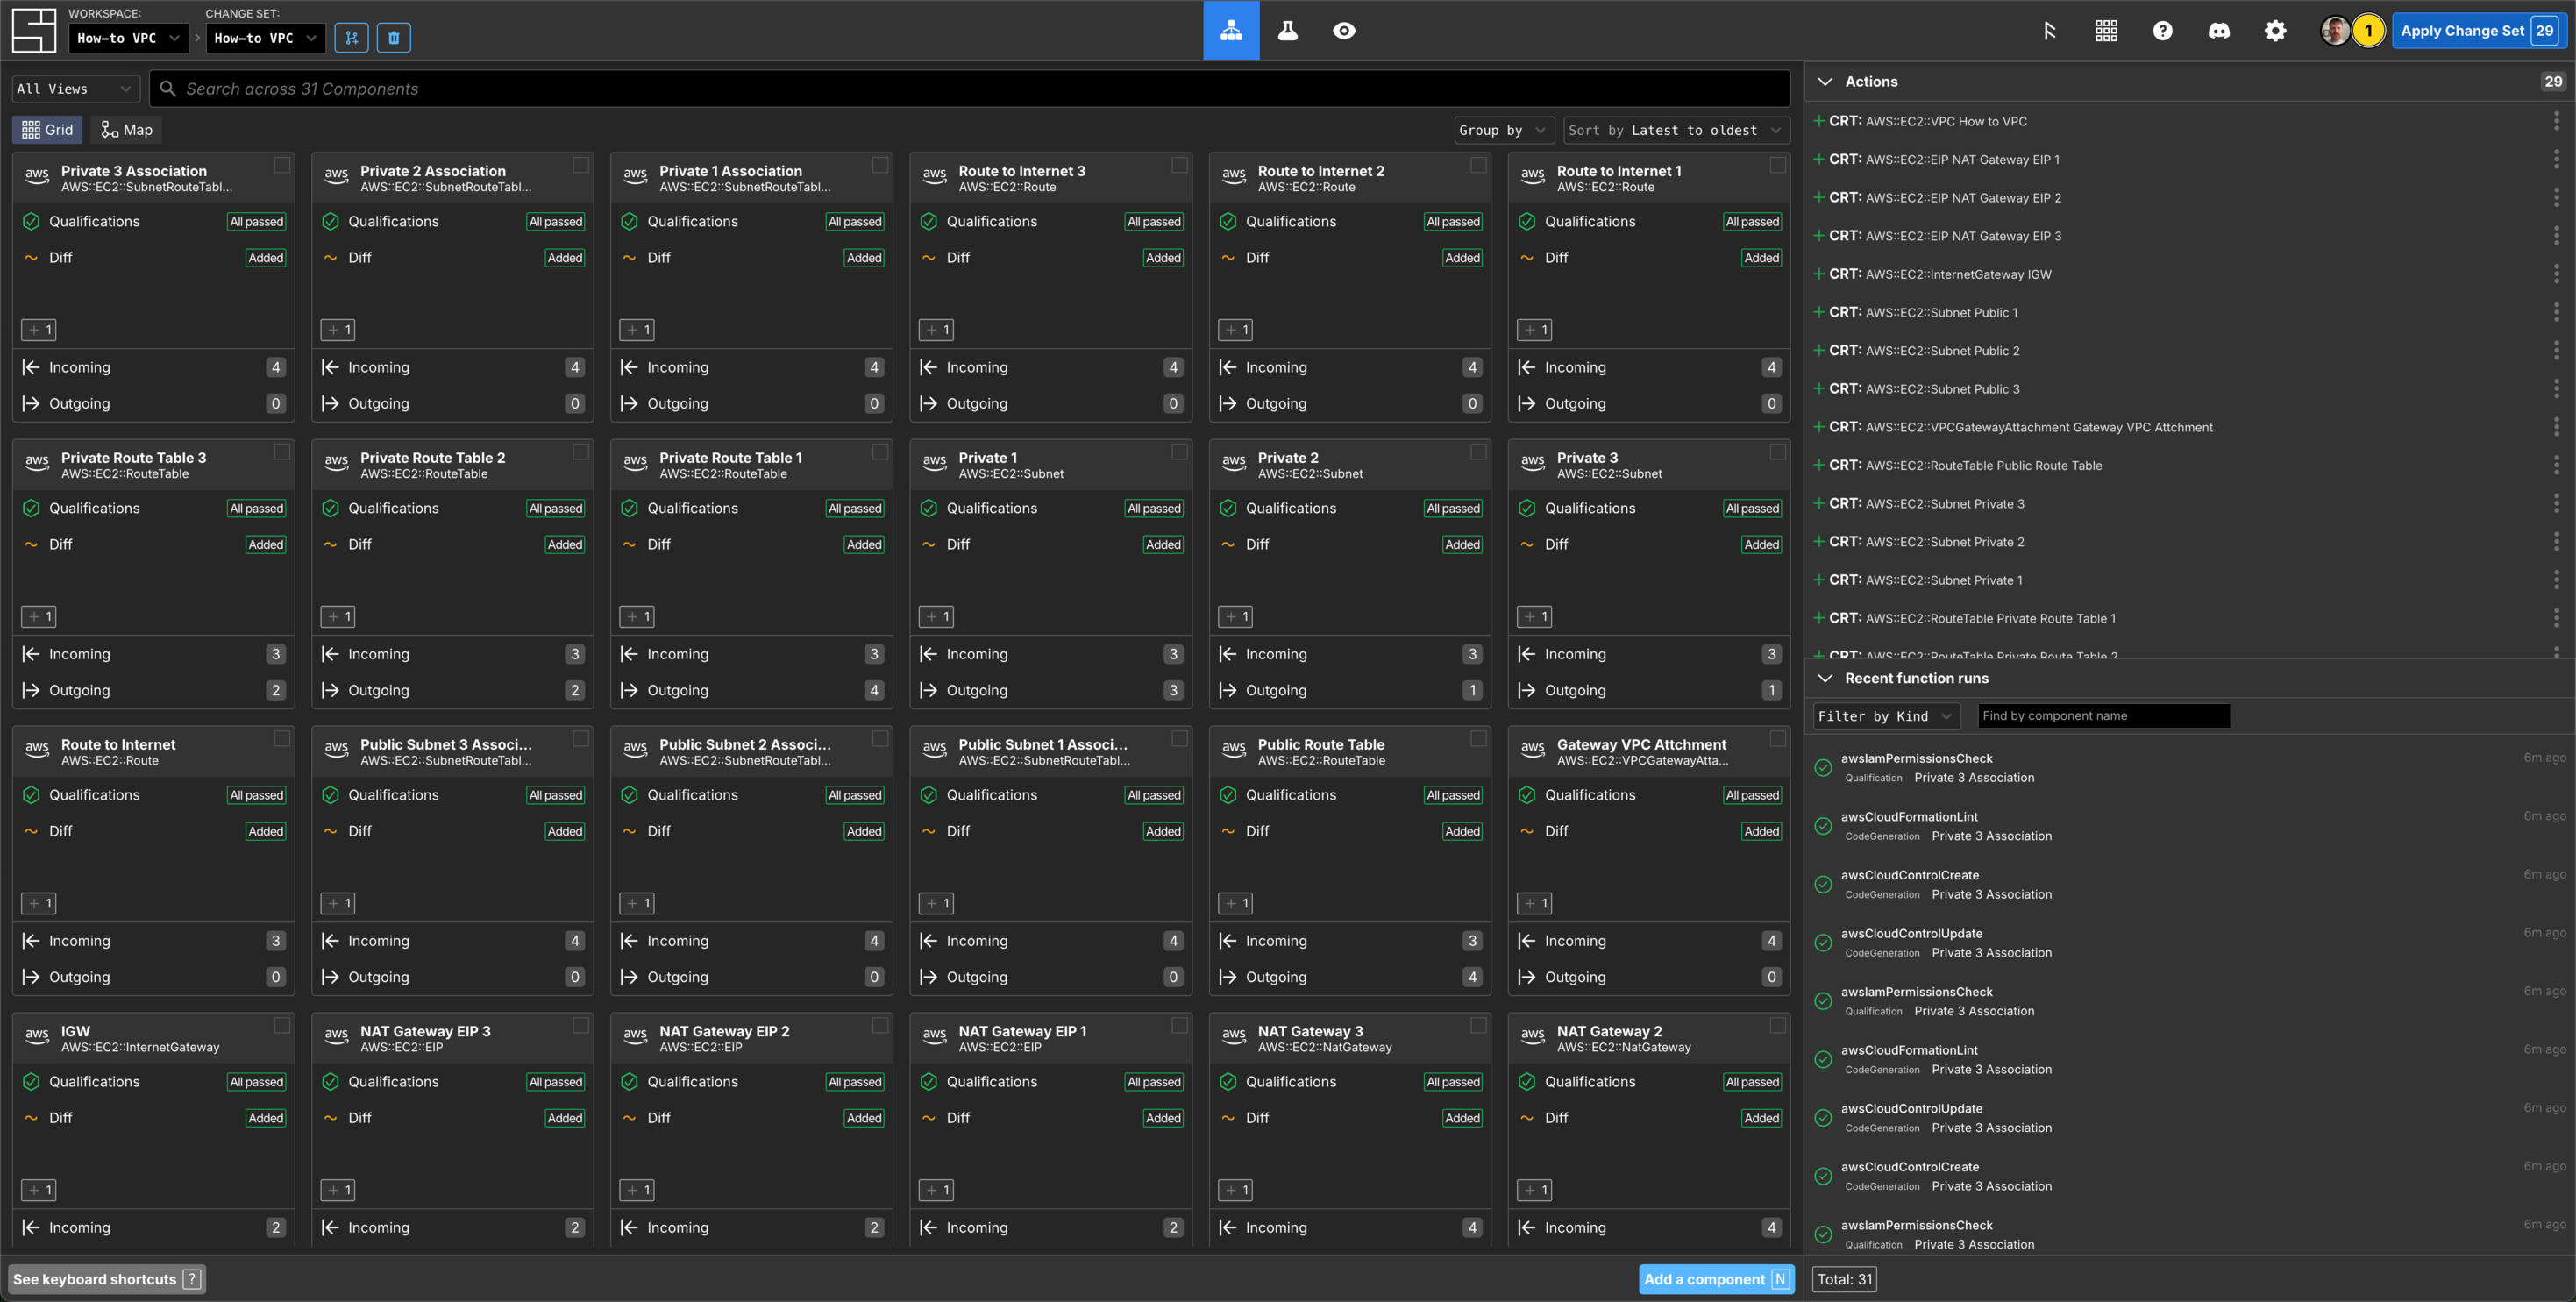Screen dimensions: 2576x1302
Task: Open kebab menu for CRT InternetGateway IGW
Action: (x=2556, y=274)
